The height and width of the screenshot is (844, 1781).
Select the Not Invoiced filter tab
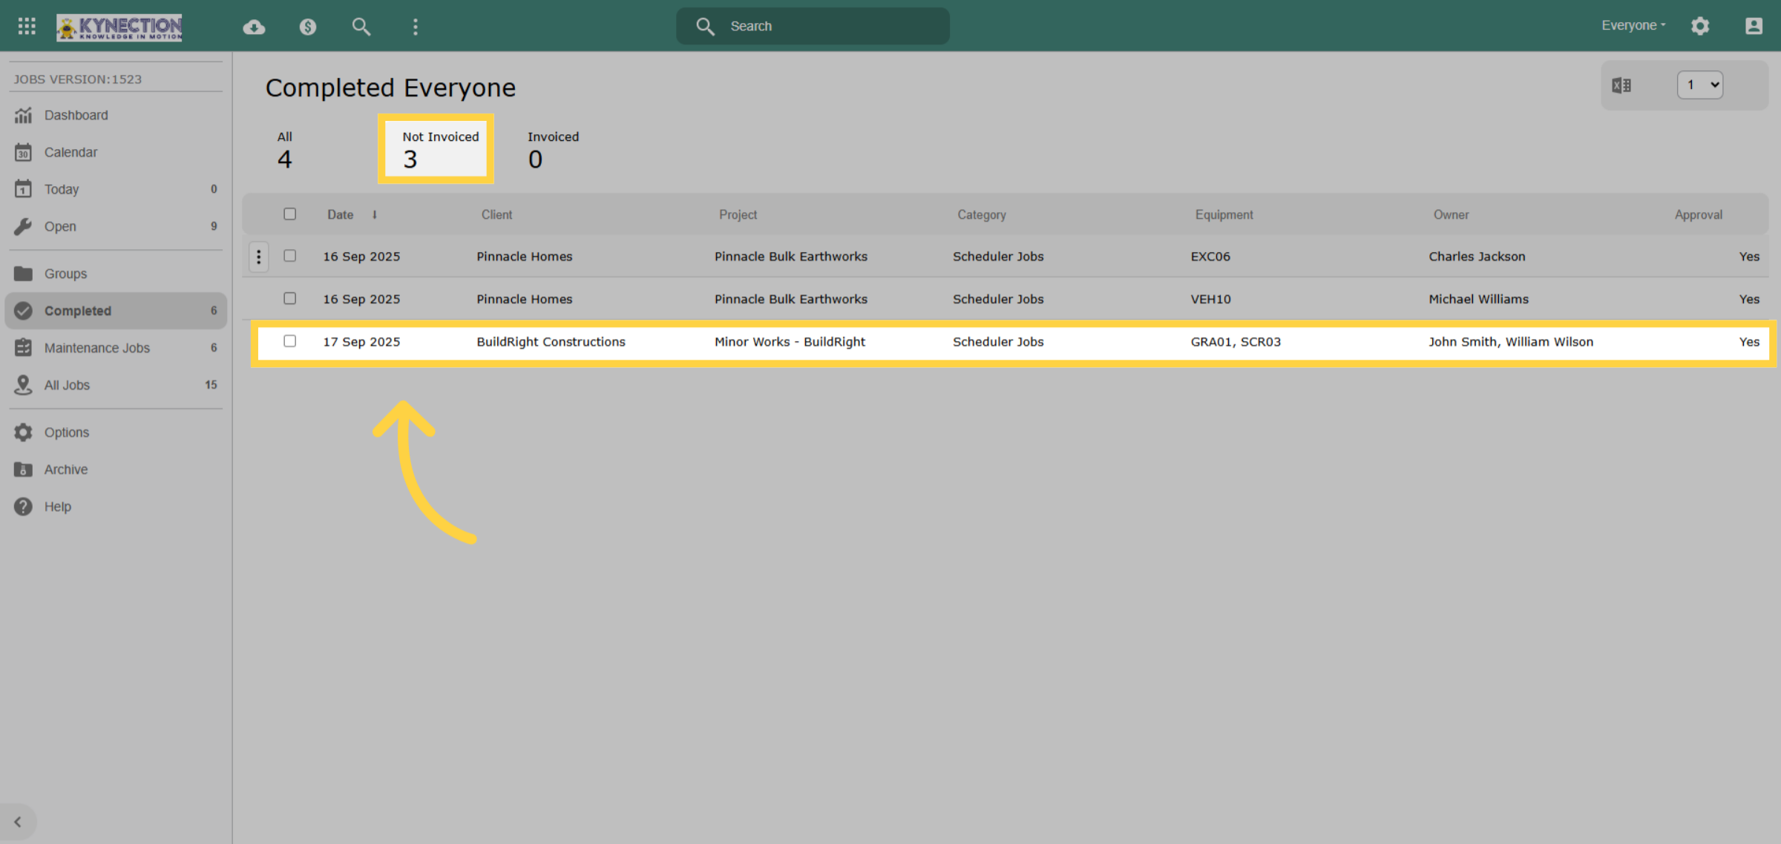point(436,149)
